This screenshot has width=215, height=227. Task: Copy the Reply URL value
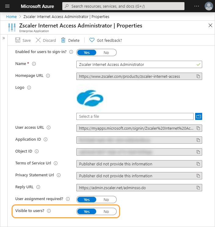[198, 188]
